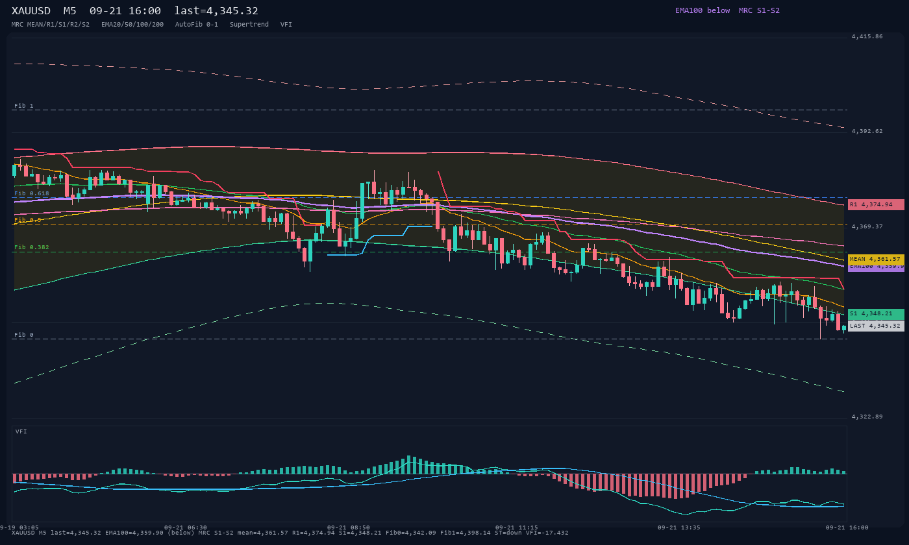The height and width of the screenshot is (545, 909).
Task: Click the red "R1 4,374.94" price tag
Action: 876,204
